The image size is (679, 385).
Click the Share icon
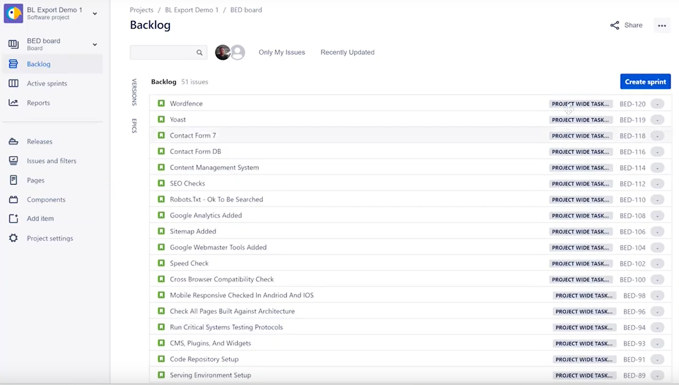(x=614, y=25)
